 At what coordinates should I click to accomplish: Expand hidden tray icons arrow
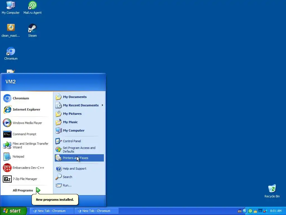245,211
